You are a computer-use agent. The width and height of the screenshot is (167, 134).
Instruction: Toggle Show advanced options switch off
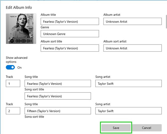pos(10,67)
